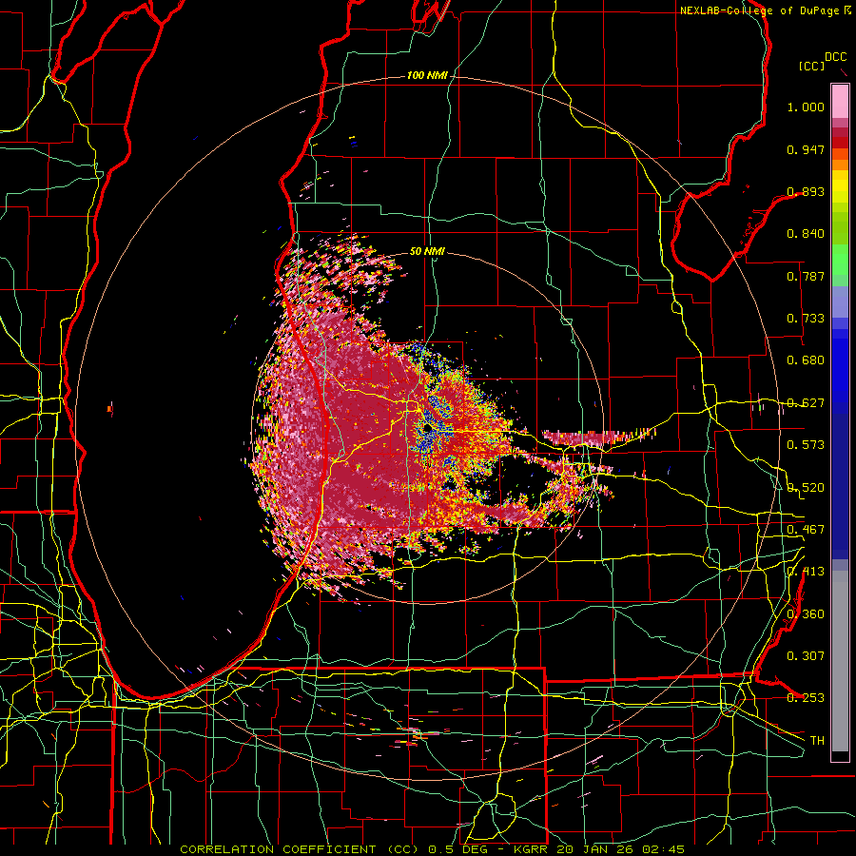This screenshot has height=856, width=856.
Task: Click the pink top swatch of color bar
Action: (x=840, y=102)
